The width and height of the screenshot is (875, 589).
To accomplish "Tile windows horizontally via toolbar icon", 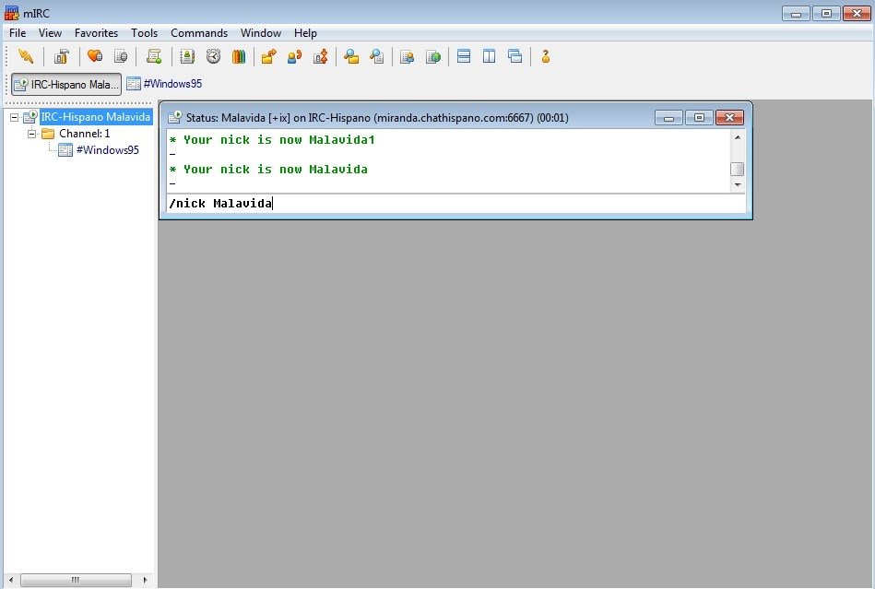I will pos(463,56).
